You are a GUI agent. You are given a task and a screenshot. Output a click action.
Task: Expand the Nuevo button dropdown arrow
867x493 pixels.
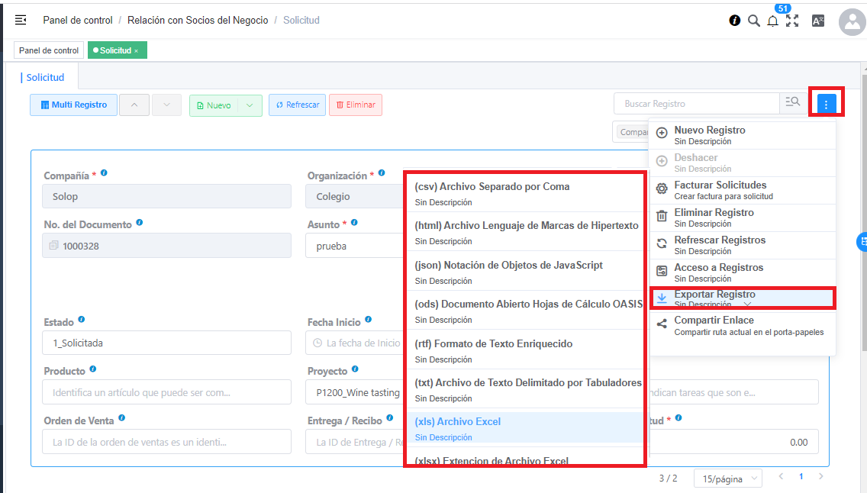click(x=250, y=105)
